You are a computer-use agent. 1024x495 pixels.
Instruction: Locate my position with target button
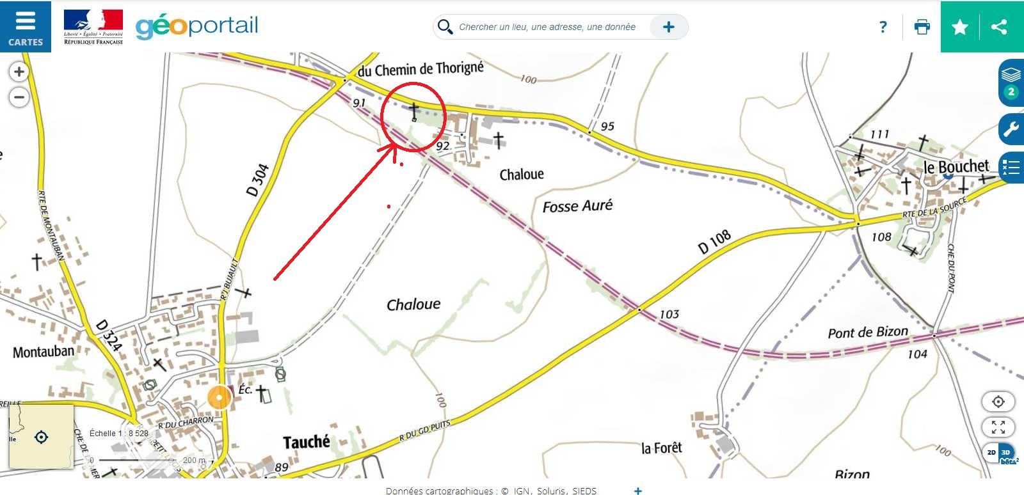(x=998, y=402)
